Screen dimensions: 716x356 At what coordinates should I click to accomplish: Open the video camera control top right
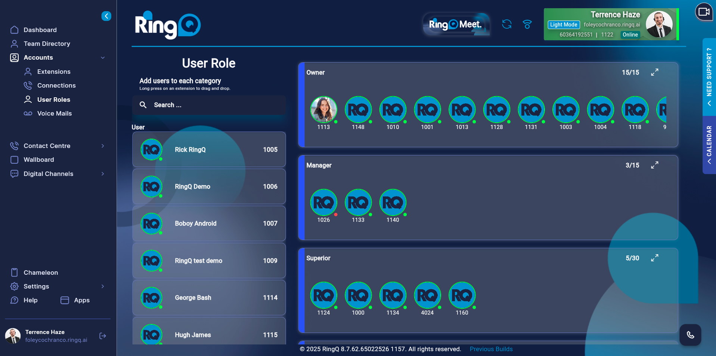tap(704, 12)
